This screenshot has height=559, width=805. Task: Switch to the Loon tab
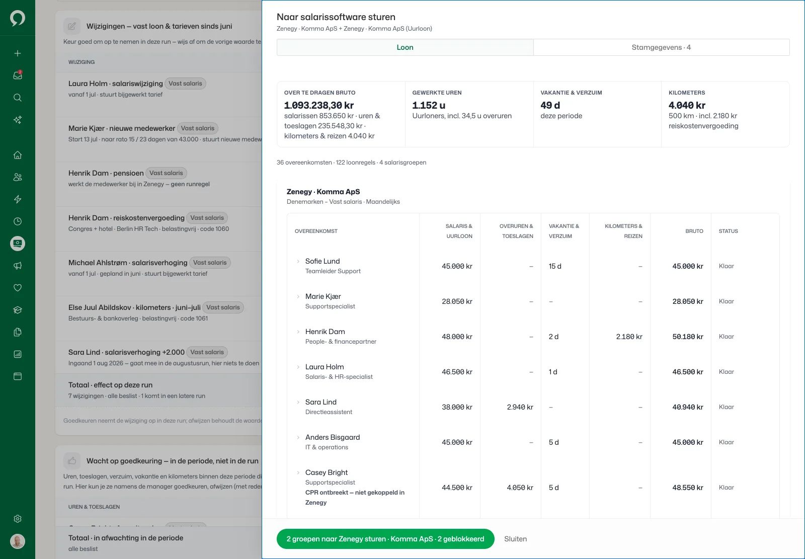click(405, 47)
